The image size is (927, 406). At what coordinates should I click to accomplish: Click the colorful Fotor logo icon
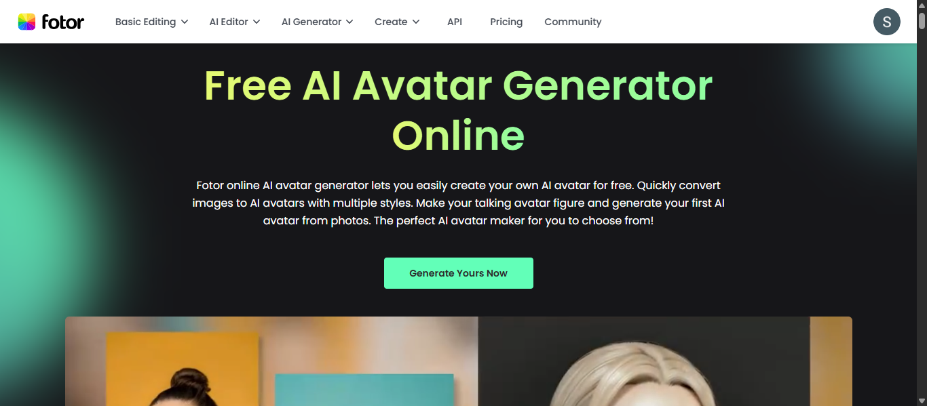point(26,22)
